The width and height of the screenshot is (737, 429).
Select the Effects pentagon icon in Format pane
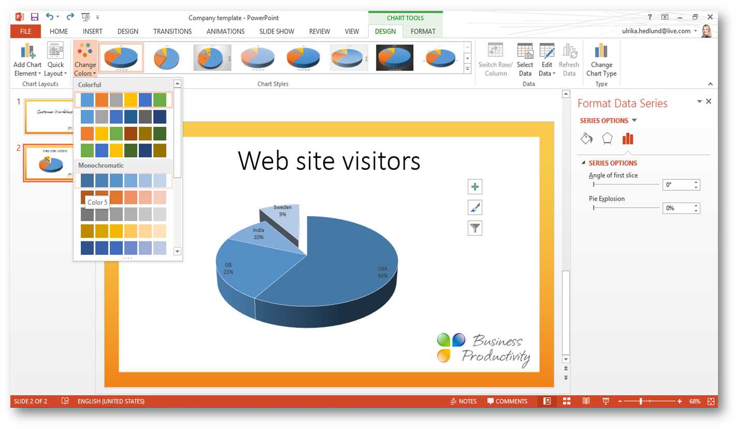click(607, 138)
